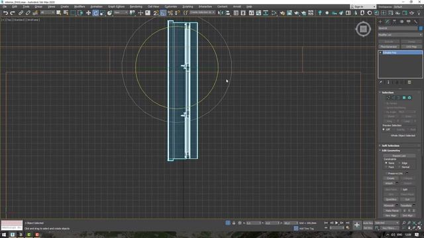Expand the Soft Selection rollout

coord(390,145)
